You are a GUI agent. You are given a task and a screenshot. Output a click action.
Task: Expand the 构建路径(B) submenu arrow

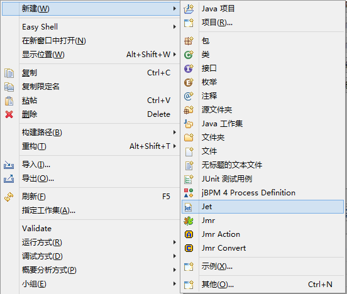tap(175, 133)
